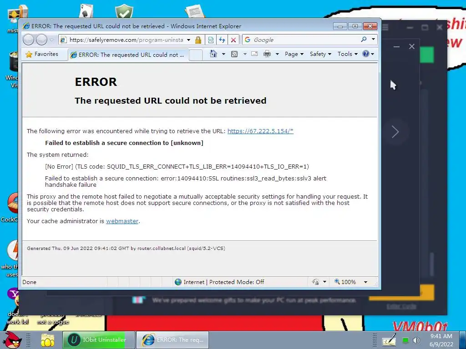Minimize the inner IObit dialog
Screen dimensions: 466x349
point(396,47)
